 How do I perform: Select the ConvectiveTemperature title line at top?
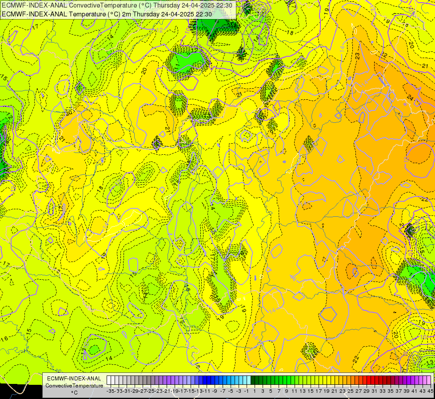[x=117, y=5]
